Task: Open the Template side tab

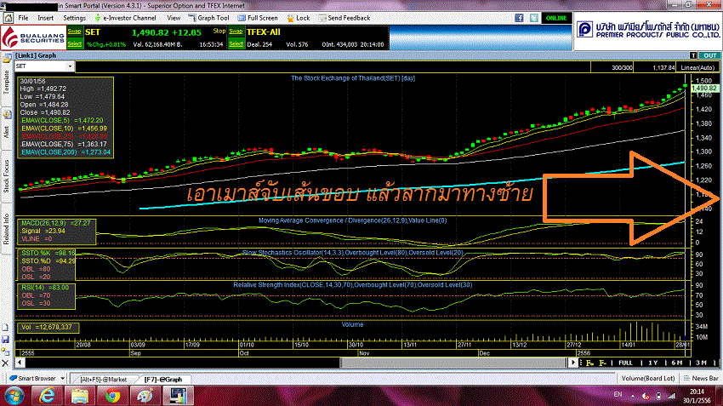Action: pyautogui.click(x=7, y=83)
